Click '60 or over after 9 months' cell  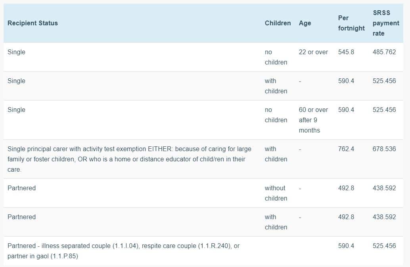tap(313, 120)
